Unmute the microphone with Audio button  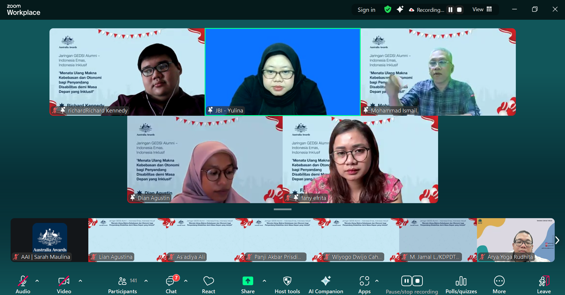[x=23, y=285]
